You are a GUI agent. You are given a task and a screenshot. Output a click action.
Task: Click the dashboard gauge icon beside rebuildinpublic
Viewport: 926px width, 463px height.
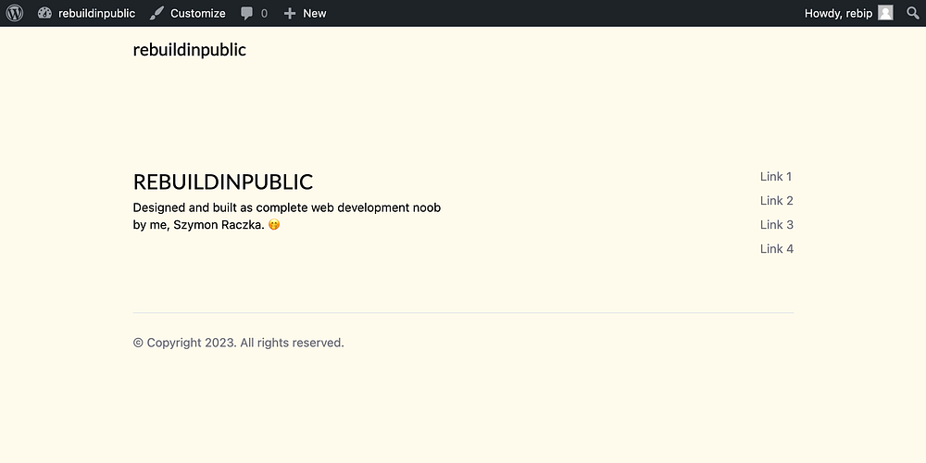(44, 13)
